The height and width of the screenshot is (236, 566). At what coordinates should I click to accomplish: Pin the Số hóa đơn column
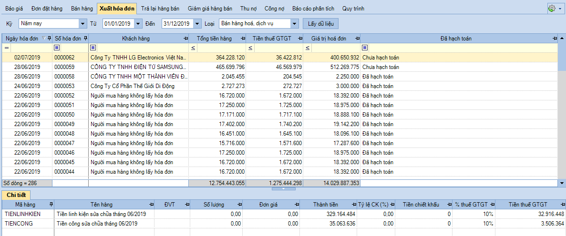85,38
